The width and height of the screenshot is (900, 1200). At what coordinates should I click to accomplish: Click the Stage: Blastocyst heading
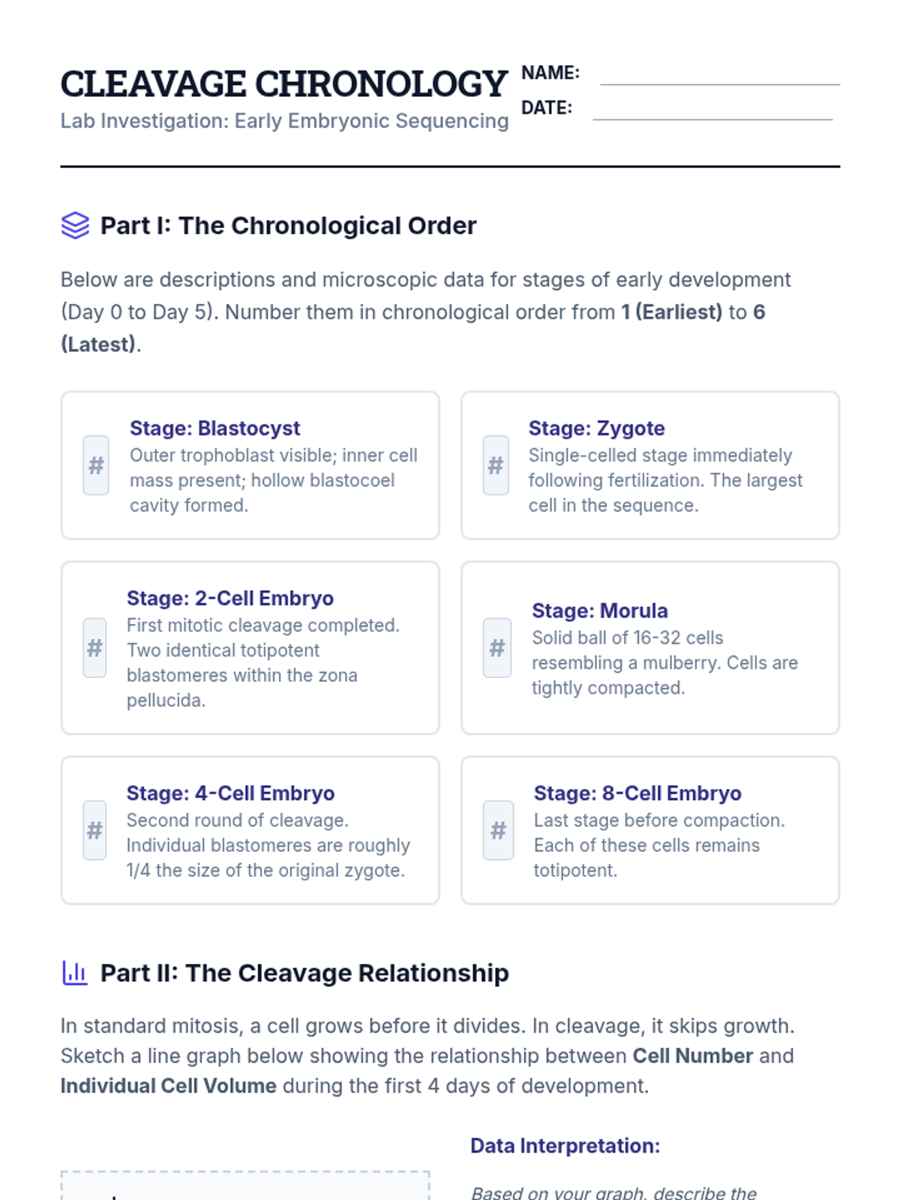click(214, 428)
